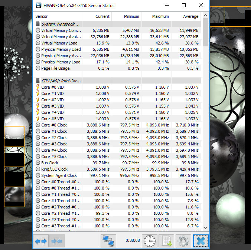
Task: Close sensors with the blue X button
Action: (201, 241)
